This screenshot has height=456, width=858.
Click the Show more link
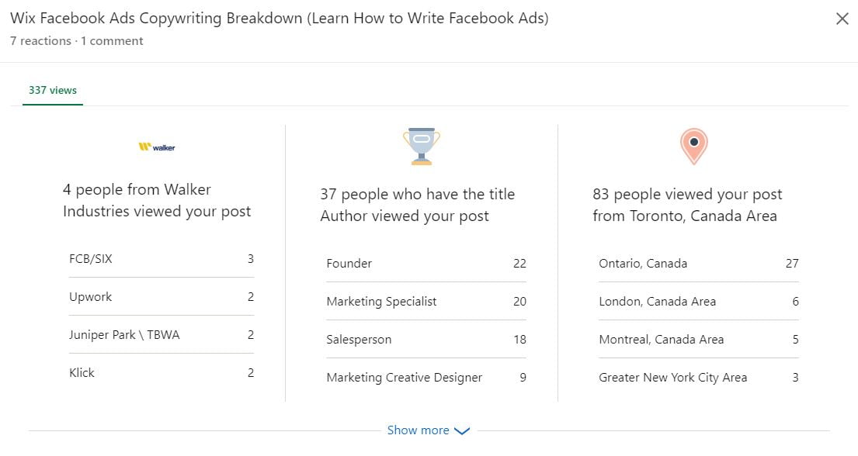tap(418, 430)
